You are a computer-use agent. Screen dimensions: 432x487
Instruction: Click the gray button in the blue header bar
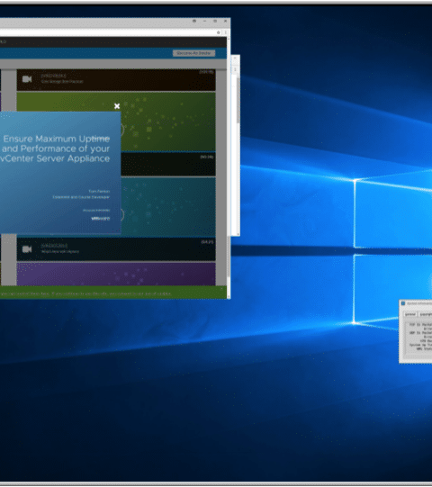click(x=193, y=53)
